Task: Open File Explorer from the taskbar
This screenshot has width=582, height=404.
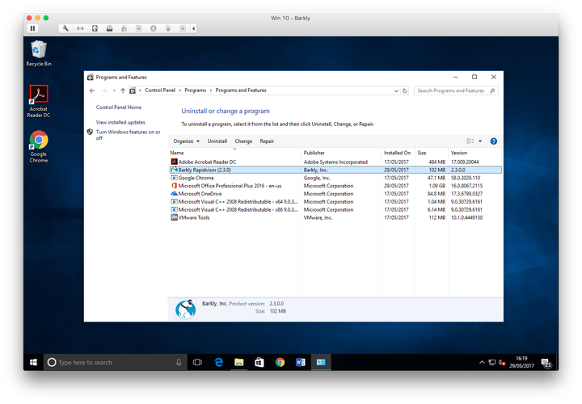Action: pyautogui.click(x=239, y=363)
